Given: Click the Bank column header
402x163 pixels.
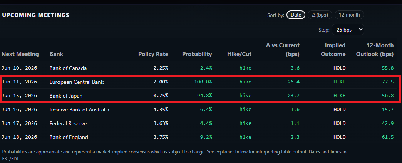Looking at the screenshot, I should pyautogui.click(x=56, y=54).
